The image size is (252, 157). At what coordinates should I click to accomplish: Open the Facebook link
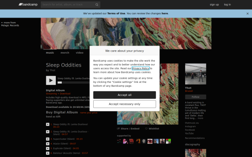pos(190,130)
